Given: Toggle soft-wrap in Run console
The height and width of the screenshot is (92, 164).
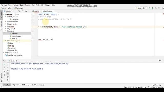Looking at the screenshot, I should pyautogui.click(x=8, y=71).
